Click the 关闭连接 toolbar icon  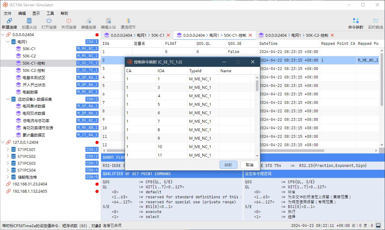[x=69, y=21]
